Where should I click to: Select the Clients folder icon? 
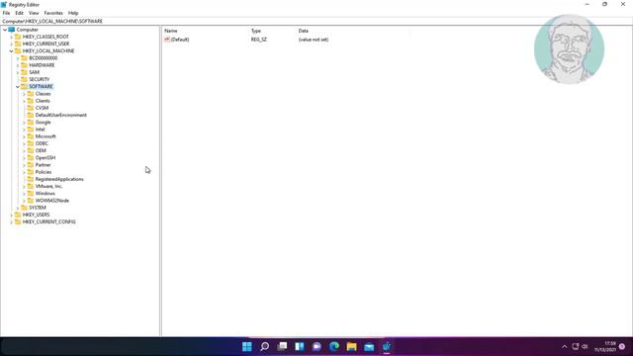click(x=31, y=101)
